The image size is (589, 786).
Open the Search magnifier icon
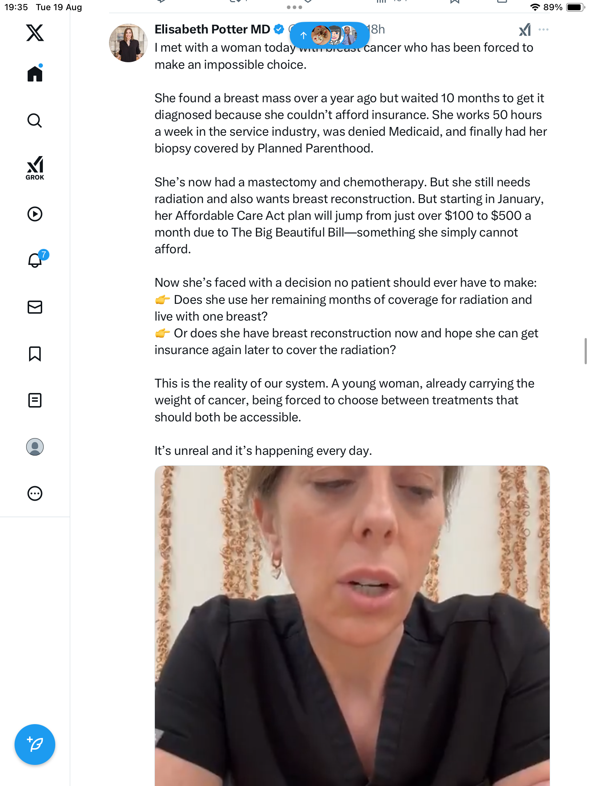pyautogui.click(x=35, y=120)
